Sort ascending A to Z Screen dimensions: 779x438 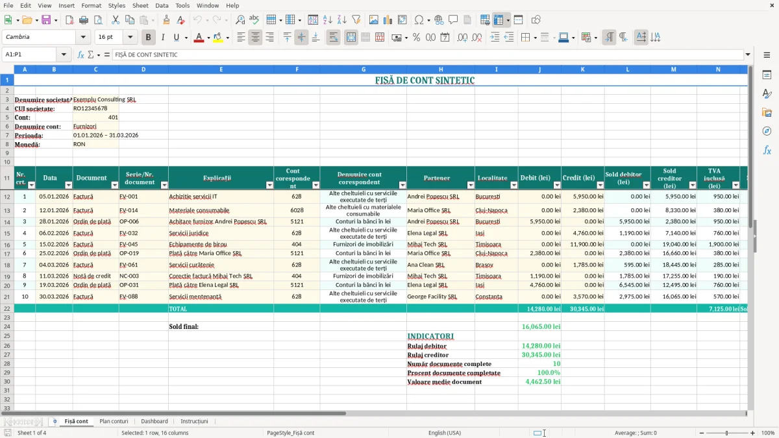pos(327,20)
